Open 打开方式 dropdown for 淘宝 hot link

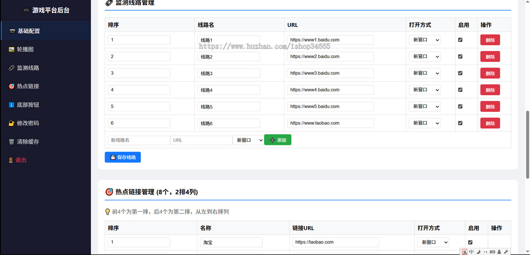pyautogui.click(x=433, y=242)
